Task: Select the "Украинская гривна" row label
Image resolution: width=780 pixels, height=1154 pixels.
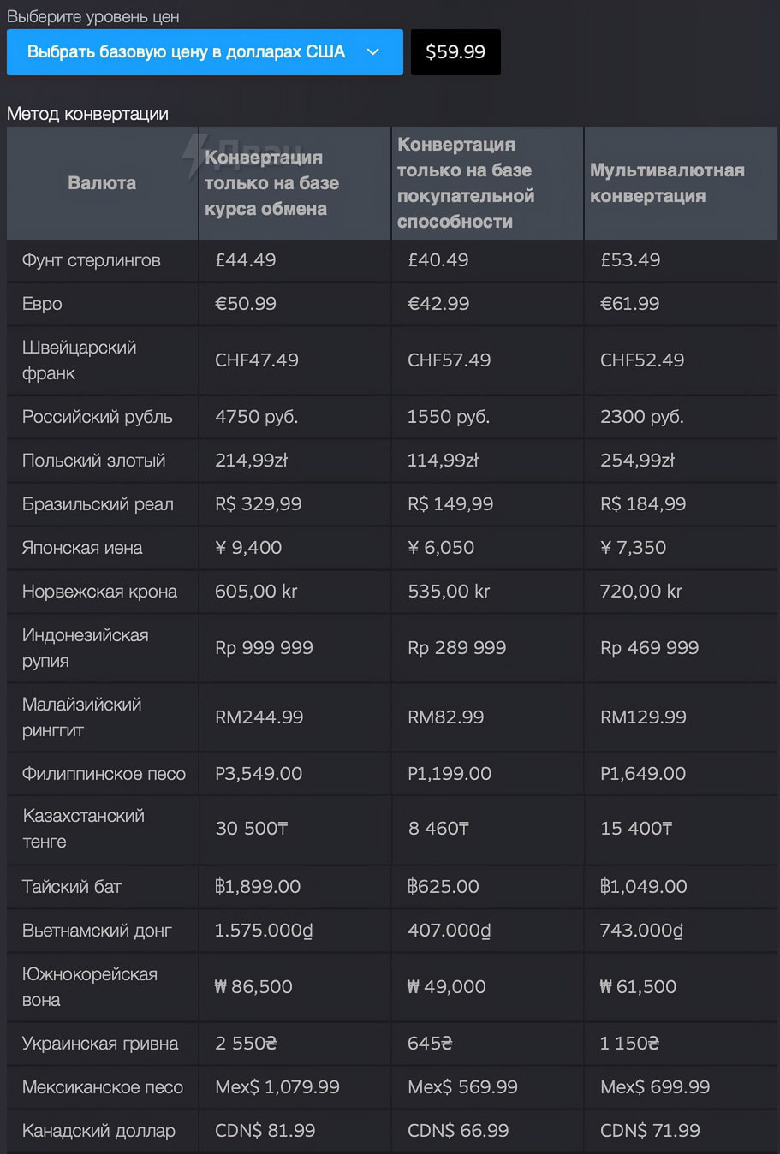Action: click(100, 1044)
